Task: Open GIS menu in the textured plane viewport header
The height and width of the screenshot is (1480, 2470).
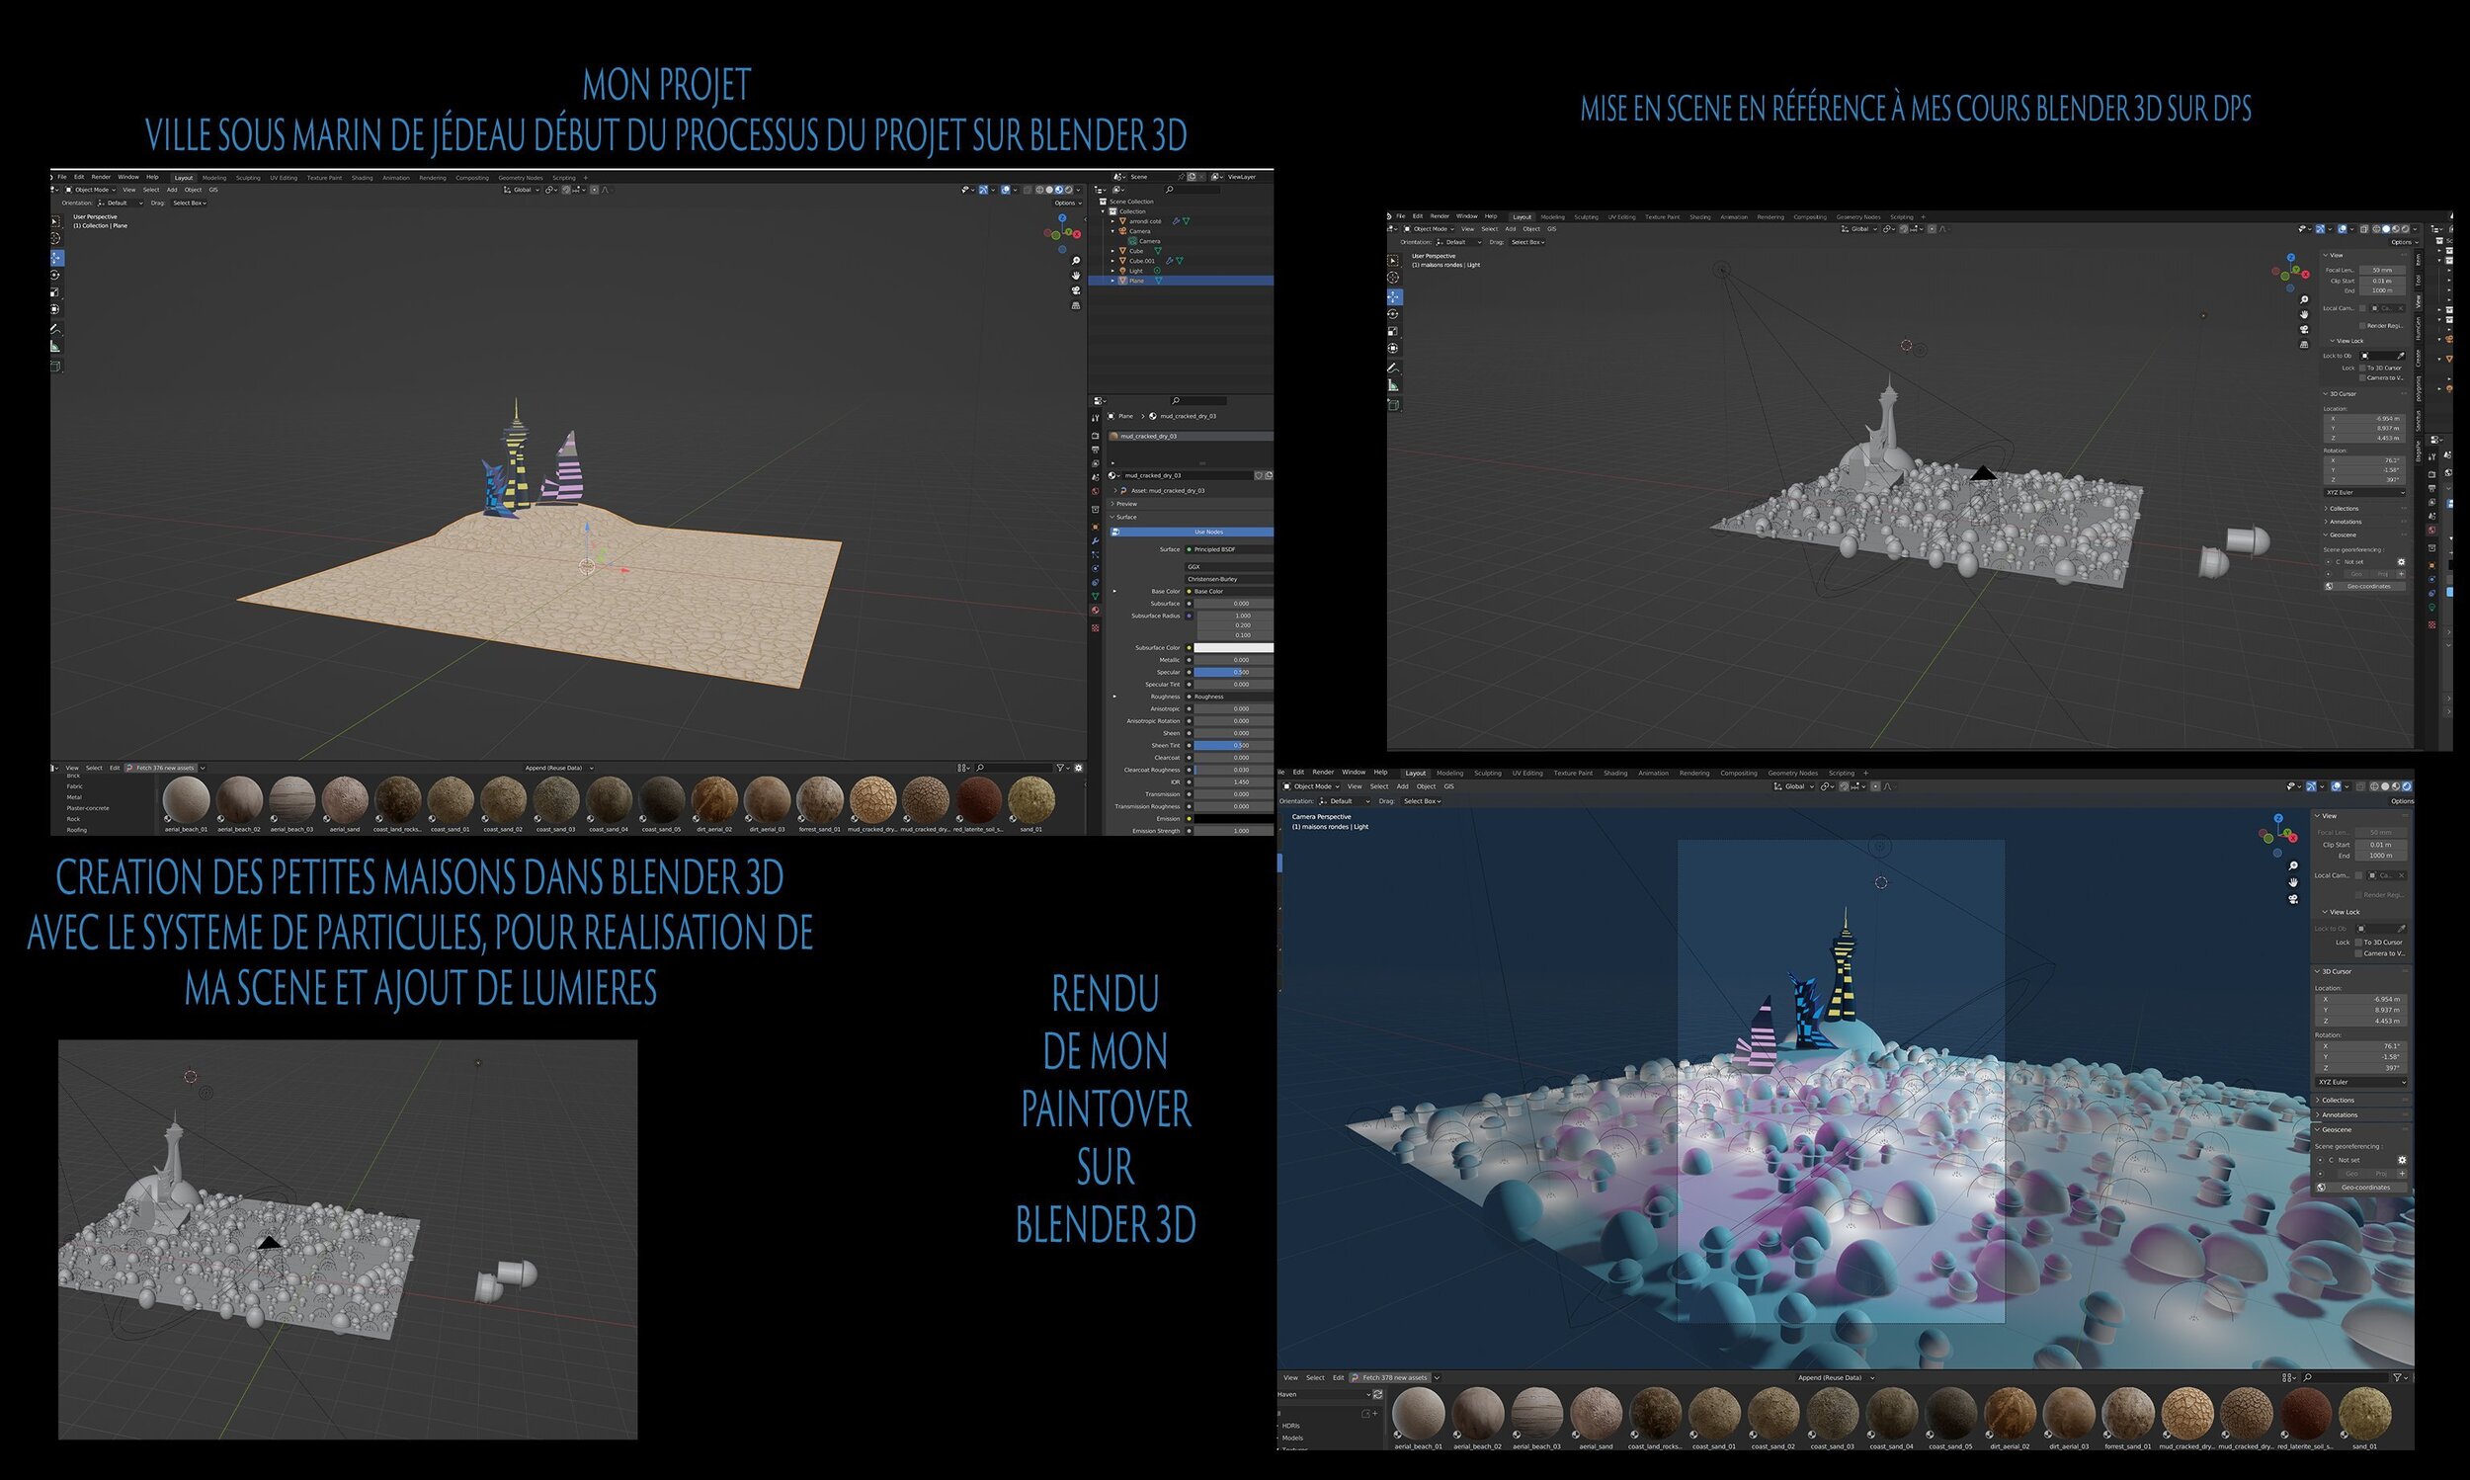Action: coord(213,190)
